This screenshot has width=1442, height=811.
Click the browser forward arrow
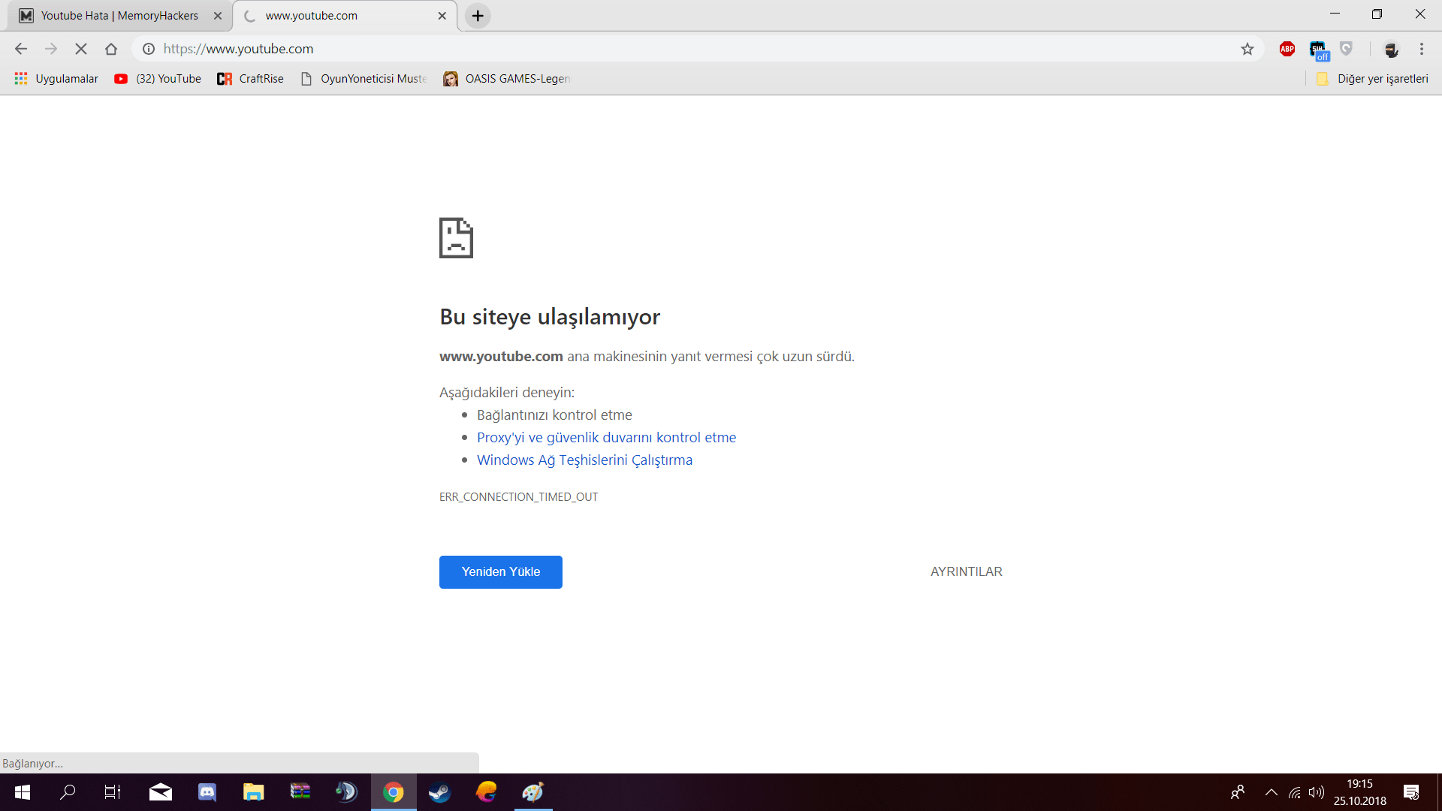[51, 49]
